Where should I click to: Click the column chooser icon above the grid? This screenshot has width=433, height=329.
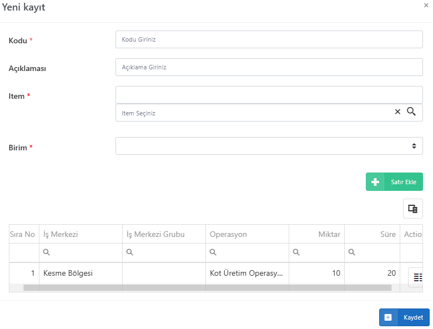413,209
